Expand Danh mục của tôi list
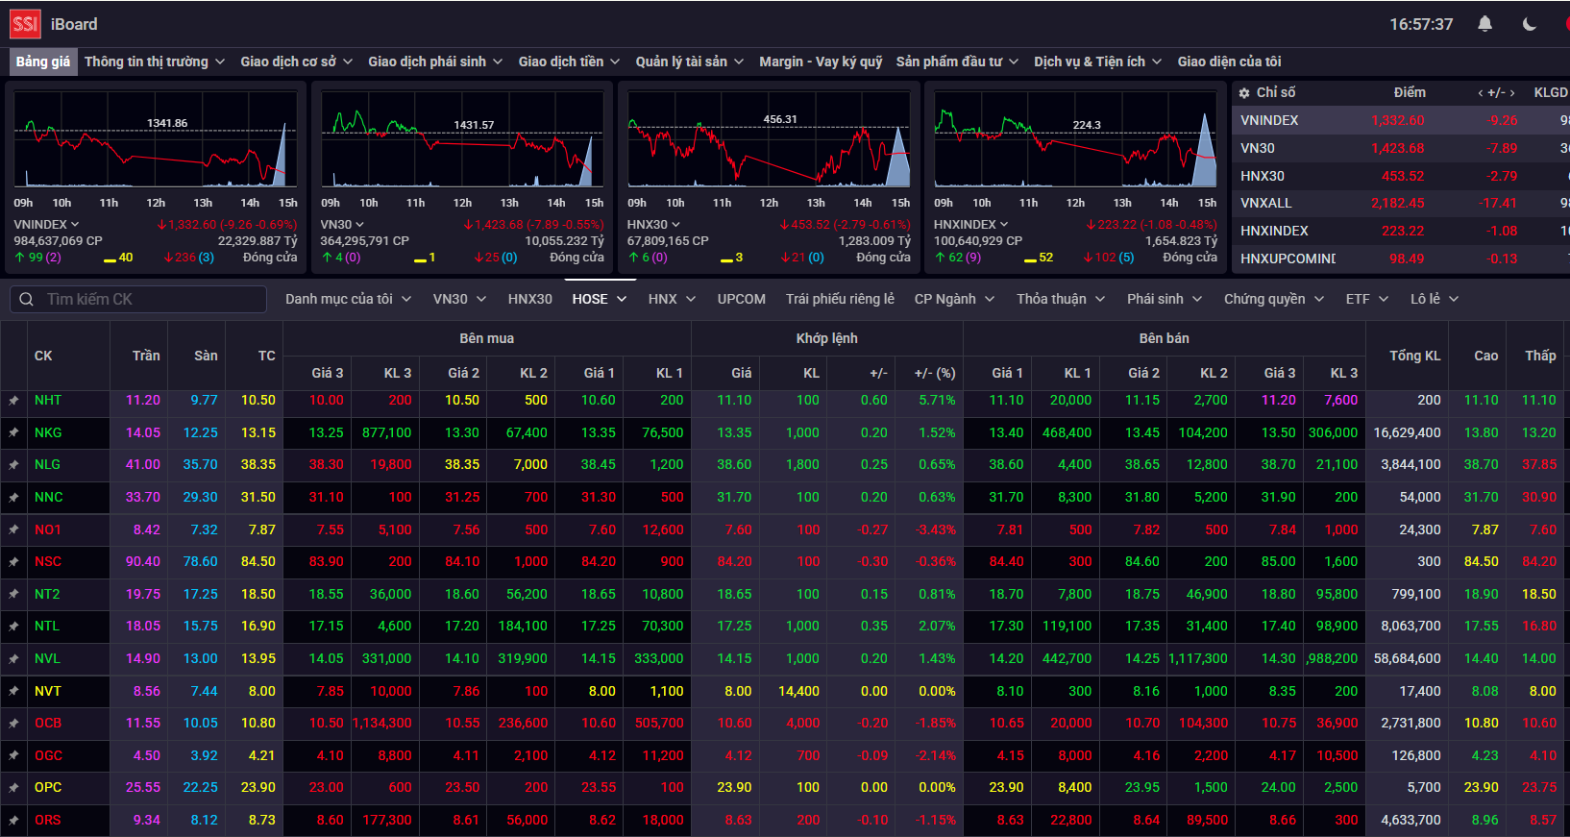This screenshot has height=837, width=1570. click(x=349, y=299)
